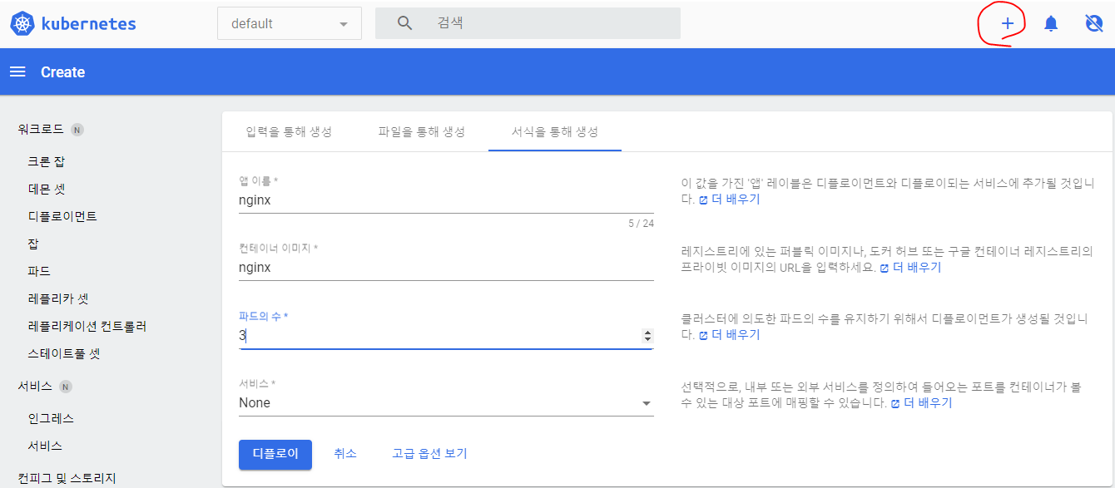Viewport: 1115px width, 488px height.
Task: Open 컨피그 및 스토리지 in the sidebar
Action: click(67, 478)
